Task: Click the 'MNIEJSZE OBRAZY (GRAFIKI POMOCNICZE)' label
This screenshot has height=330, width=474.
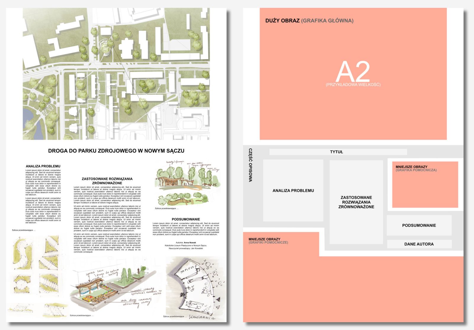Action: [x=268, y=241]
